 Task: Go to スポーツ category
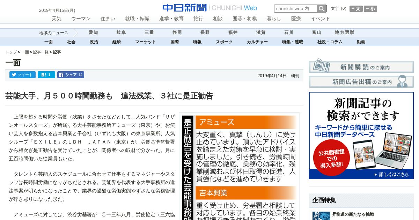pyautogui.click(x=224, y=42)
